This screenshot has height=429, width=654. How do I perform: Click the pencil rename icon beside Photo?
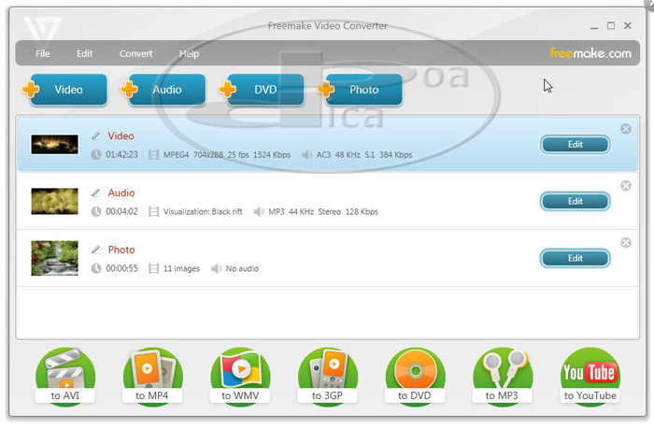click(x=95, y=250)
